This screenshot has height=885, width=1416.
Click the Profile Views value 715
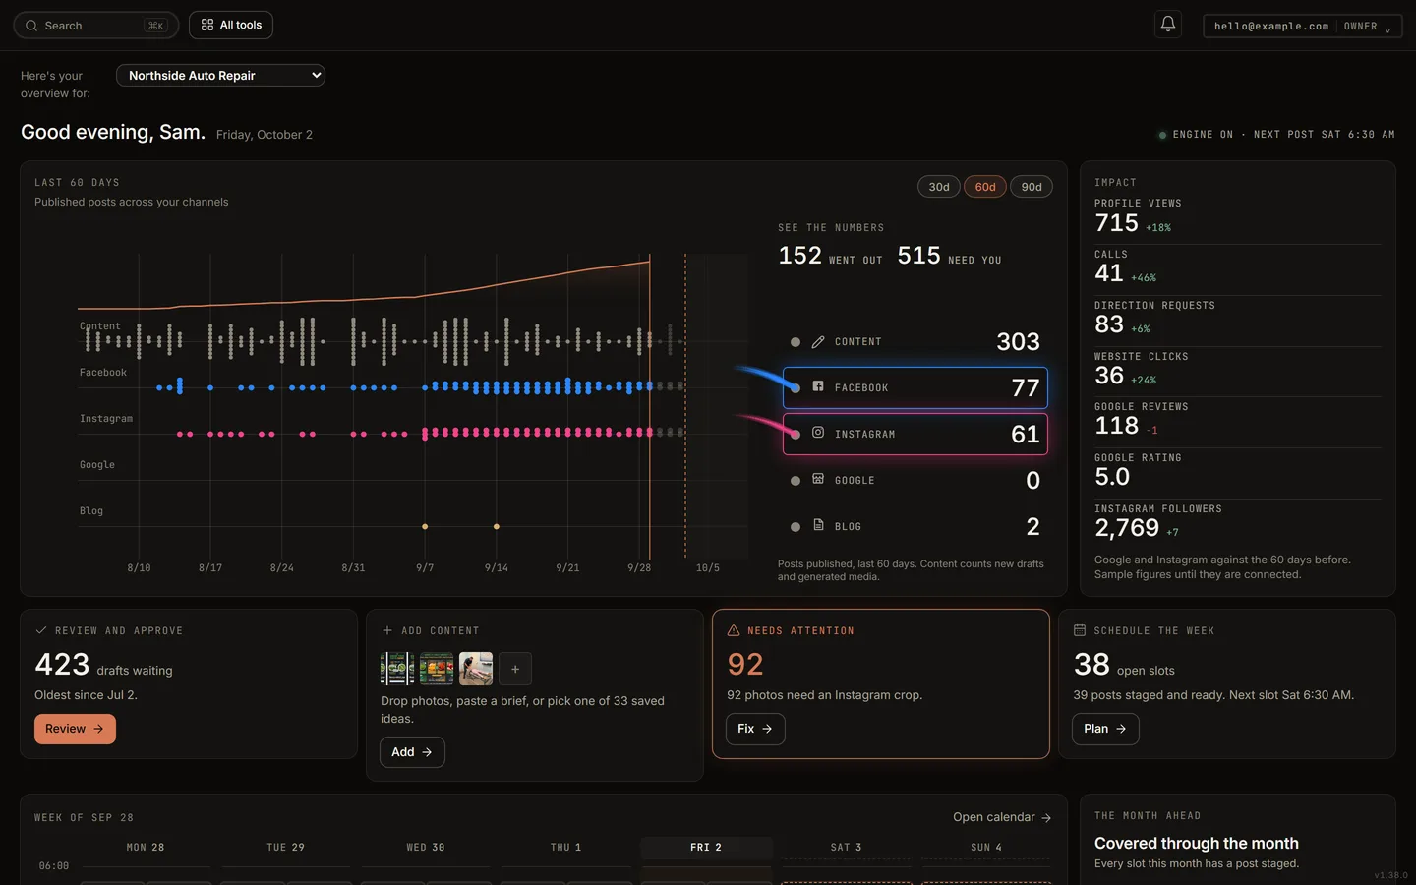tap(1116, 223)
